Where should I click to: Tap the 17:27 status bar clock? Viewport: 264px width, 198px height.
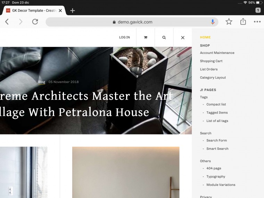point(6,3)
